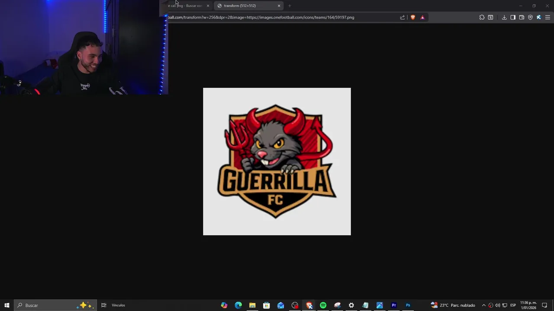Close the transform (512×512) tab
Screen dimensions: 554x311
279,6
